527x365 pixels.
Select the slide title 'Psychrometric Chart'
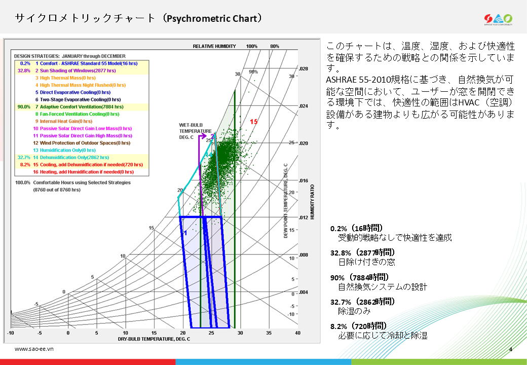212,18
